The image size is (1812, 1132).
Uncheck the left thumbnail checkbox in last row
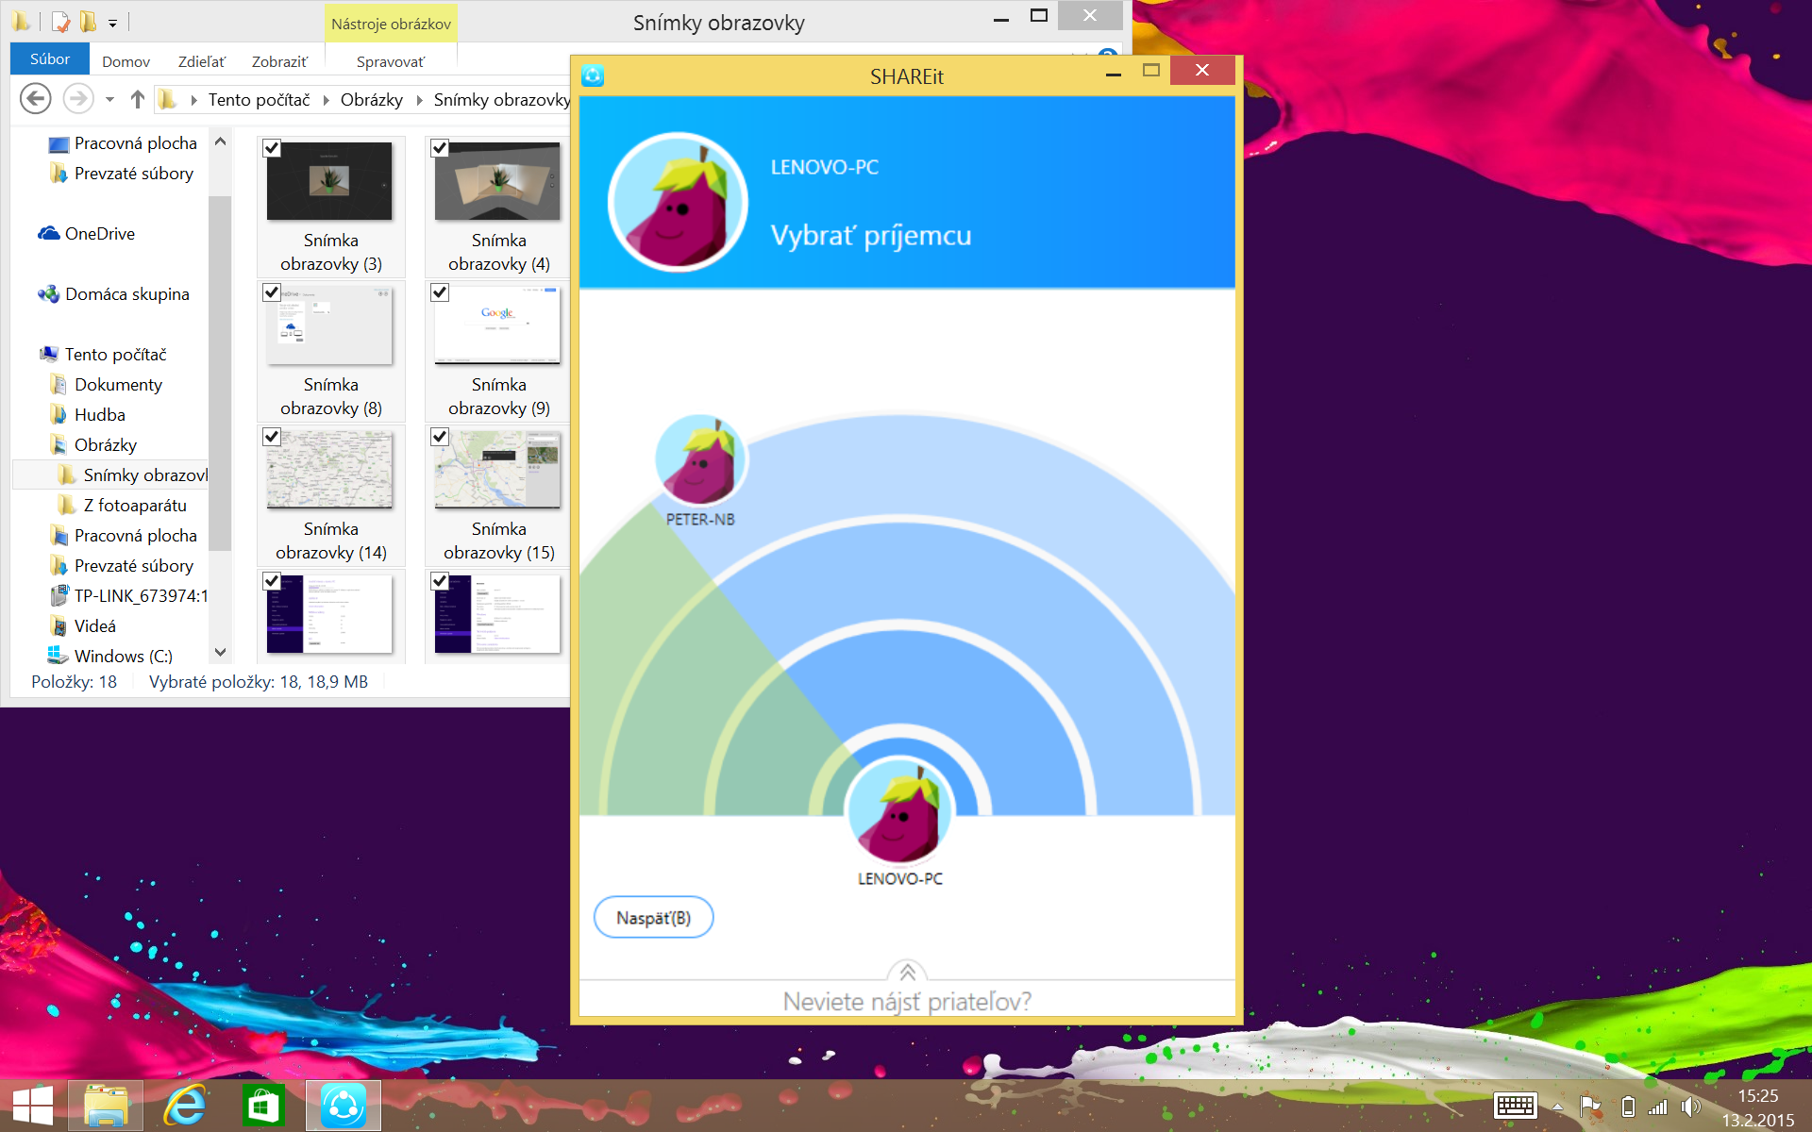pos(272,581)
